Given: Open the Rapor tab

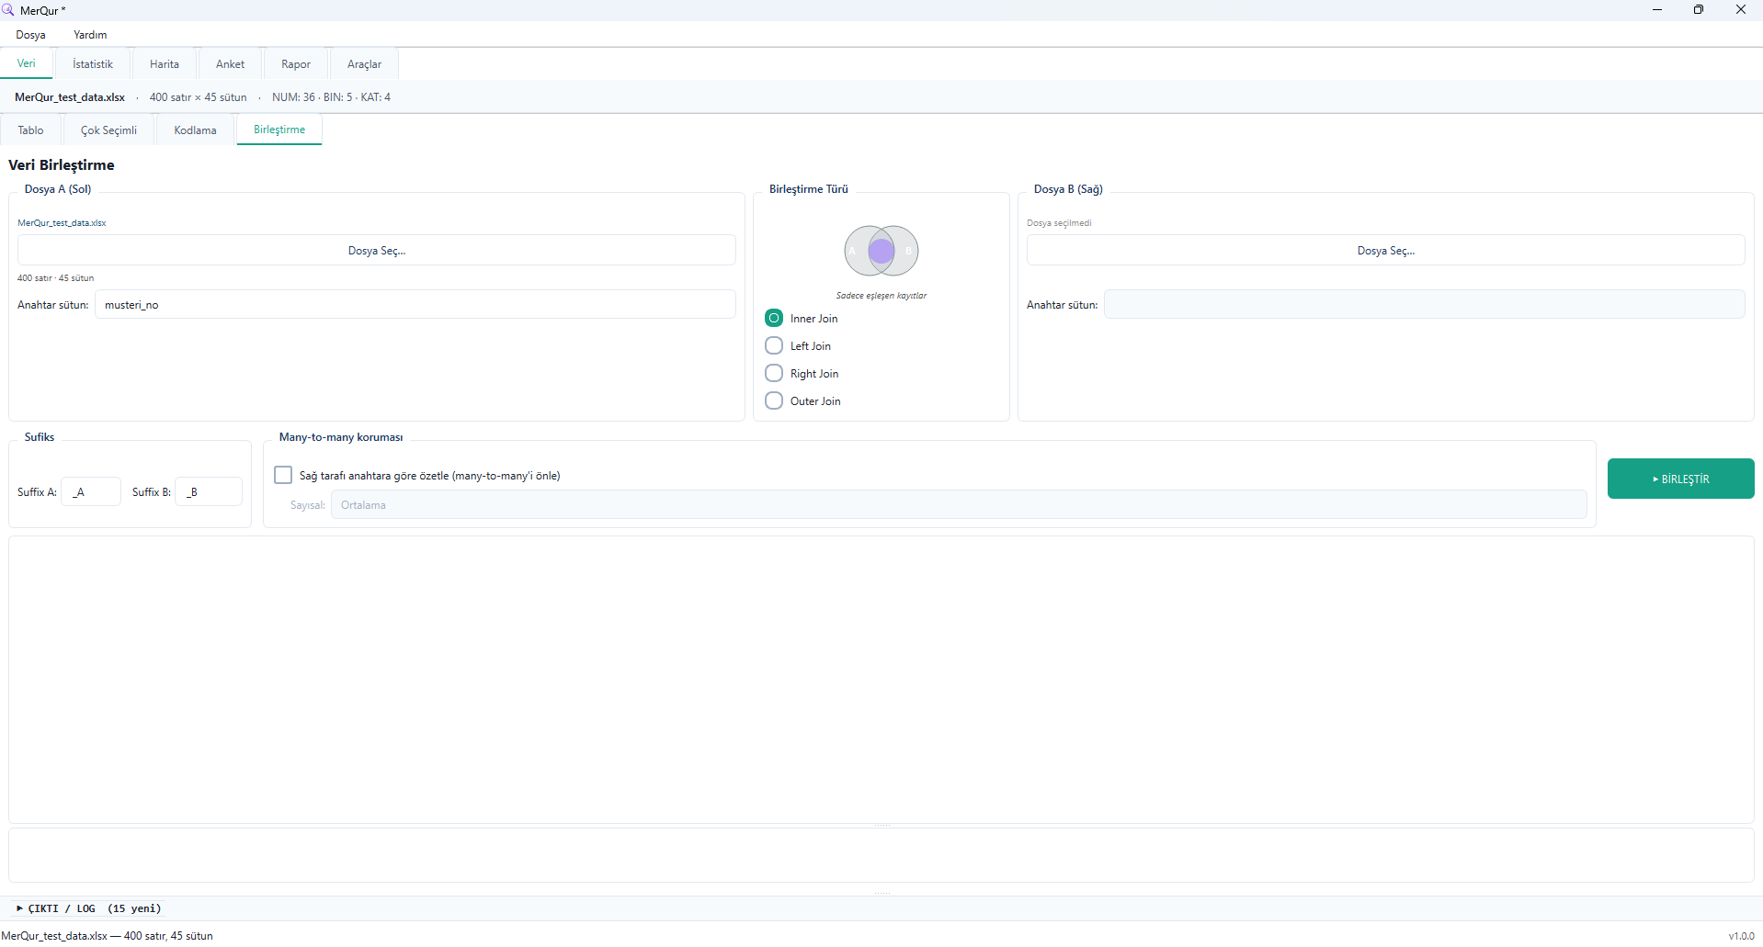Looking at the screenshot, I should (296, 64).
